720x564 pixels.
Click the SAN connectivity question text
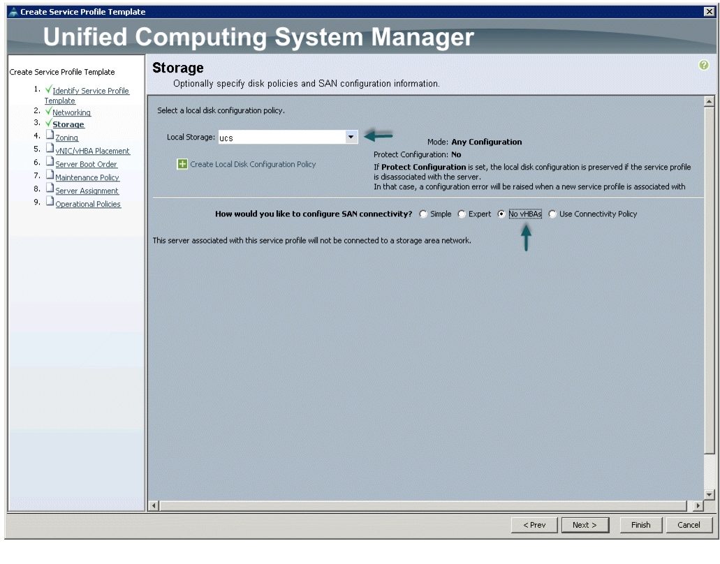314,214
